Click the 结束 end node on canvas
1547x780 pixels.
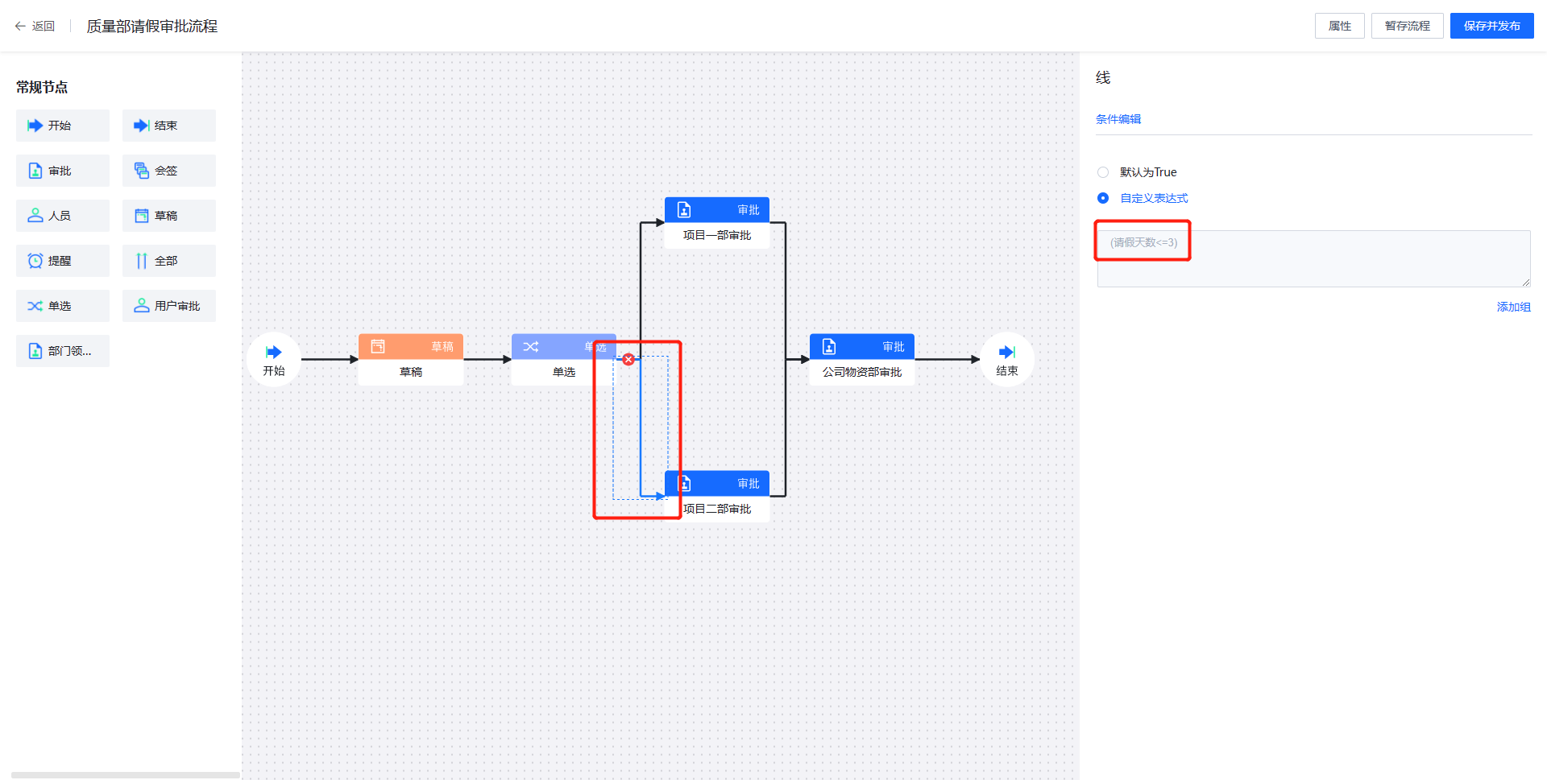pyautogui.click(x=1007, y=360)
